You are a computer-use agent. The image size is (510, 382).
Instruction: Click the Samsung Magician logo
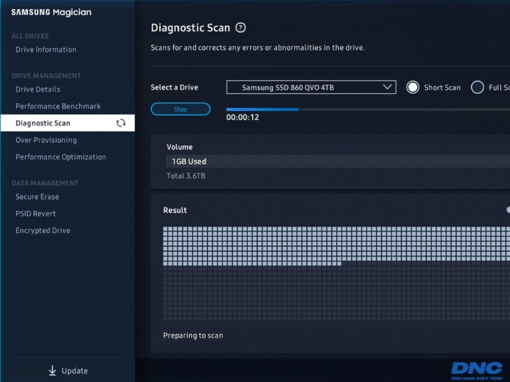click(52, 12)
